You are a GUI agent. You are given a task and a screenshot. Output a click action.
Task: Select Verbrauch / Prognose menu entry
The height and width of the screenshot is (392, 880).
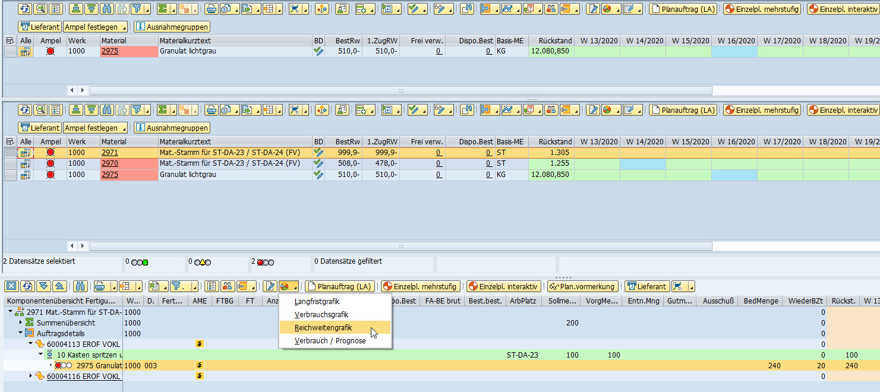click(x=330, y=340)
